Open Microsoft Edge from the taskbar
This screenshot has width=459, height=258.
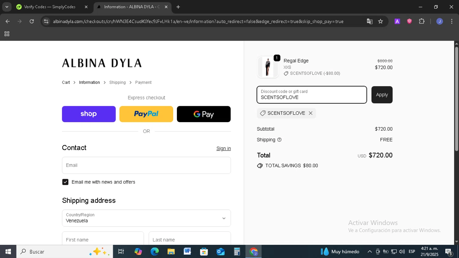[x=155, y=252]
